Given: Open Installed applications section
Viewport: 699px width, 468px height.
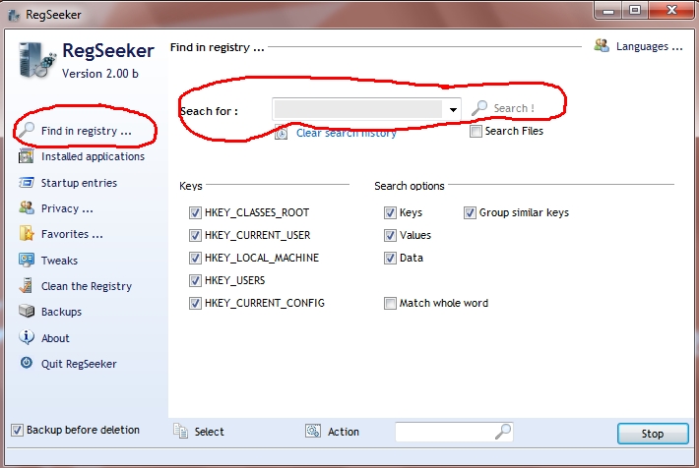Looking at the screenshot, I should [x=93, y=156].
